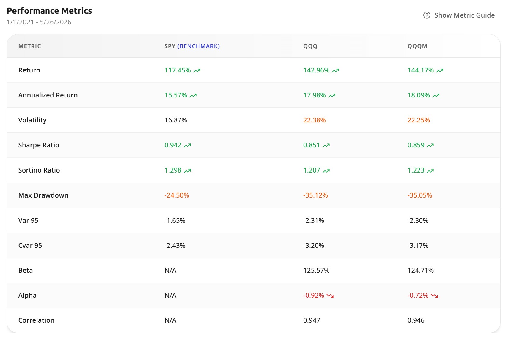Click the QQQM max drawdown value -35.05%

[420, 195]
